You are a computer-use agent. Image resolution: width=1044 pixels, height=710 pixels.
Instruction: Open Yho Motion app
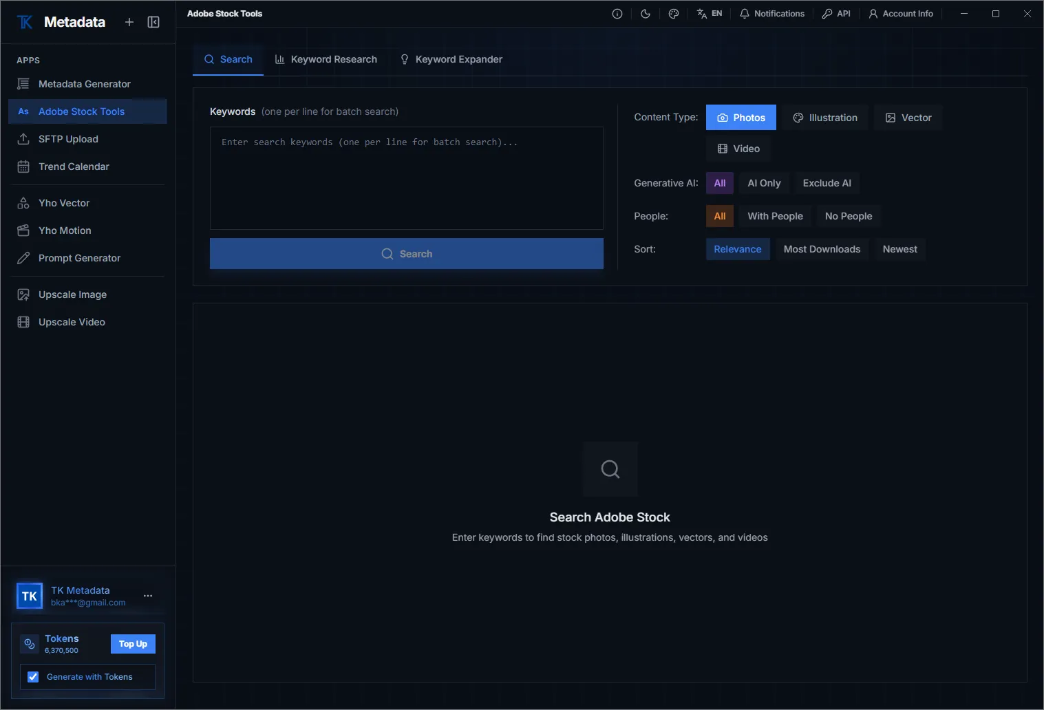coord(87,230)
